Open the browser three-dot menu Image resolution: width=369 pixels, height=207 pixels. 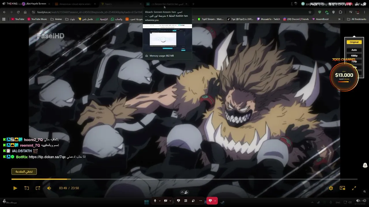365,12
